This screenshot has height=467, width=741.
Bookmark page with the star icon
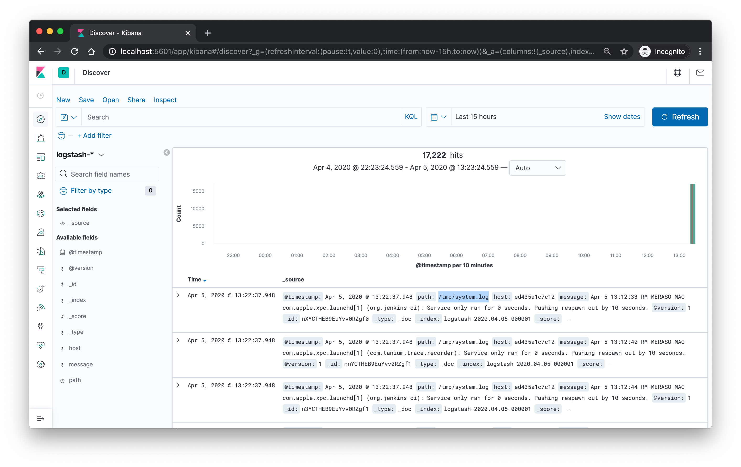tap(624, 51)
